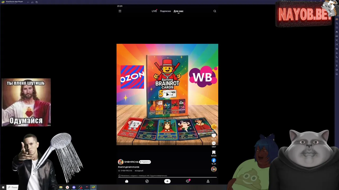Switch to the LIVE tab
Viewport: 339px width, 190px height.
point(154,11)
